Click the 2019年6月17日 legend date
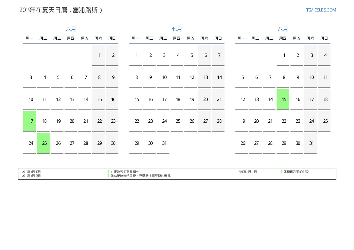Screen dimensions: 354x250 click(31, 172)
